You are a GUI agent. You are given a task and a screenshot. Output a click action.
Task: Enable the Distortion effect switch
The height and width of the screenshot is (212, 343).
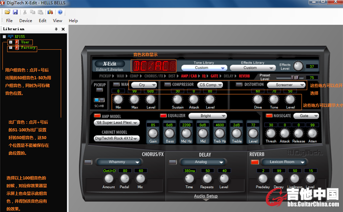pos(239,85)
